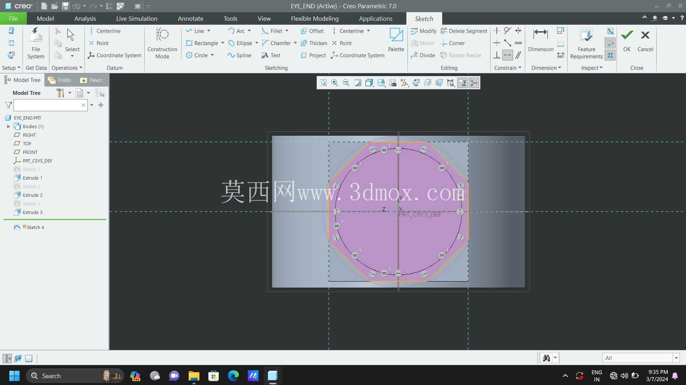Expand the Bodies (1) tree node

coord(9,126)
